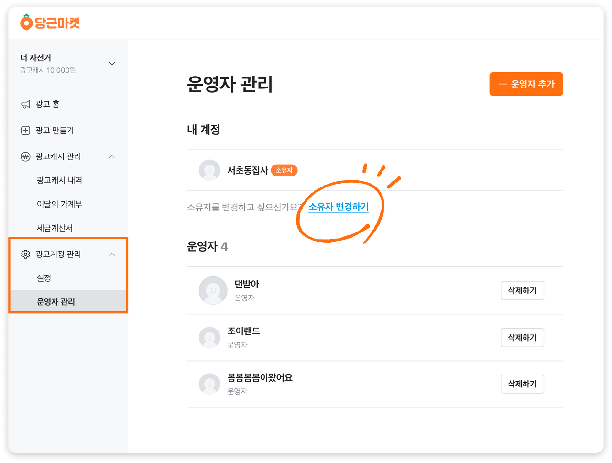612x463 pixels.
Task: Click the 소유자 변경하기 link
Action: [x=339, y=207]
